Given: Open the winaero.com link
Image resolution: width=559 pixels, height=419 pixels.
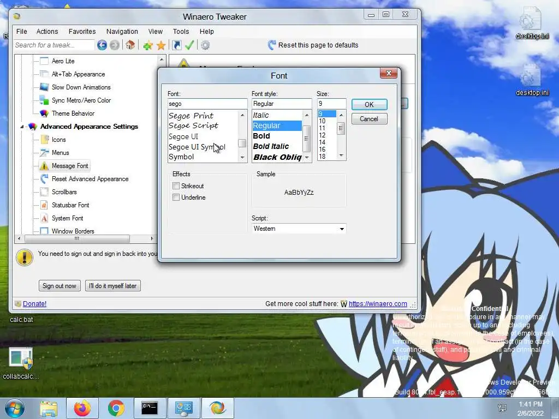Looking at the screenshot, I should pyautogui.click(x=378, y=303).
